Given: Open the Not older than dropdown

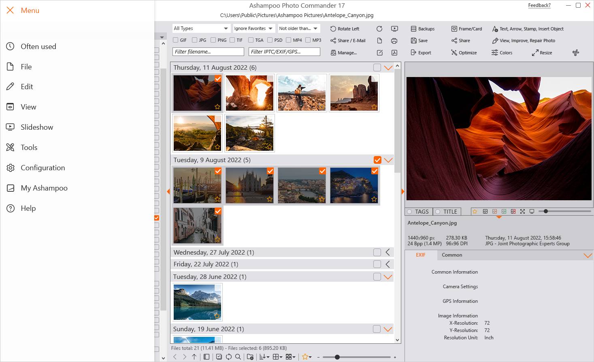Looking at the screenshot, I should pyautogui.click(x=298, y=28).
